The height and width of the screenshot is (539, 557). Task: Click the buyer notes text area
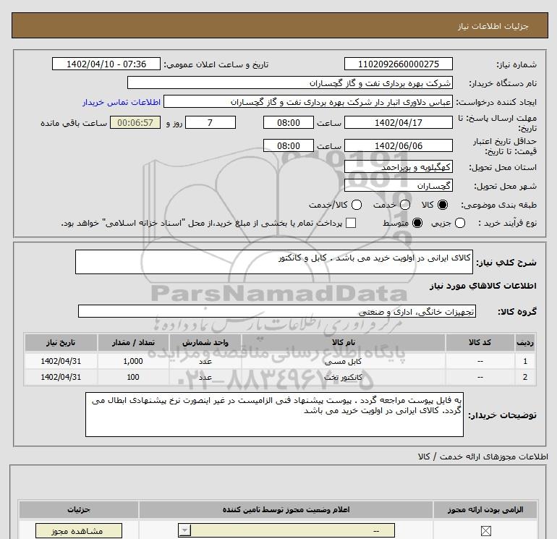coord(274,415)
